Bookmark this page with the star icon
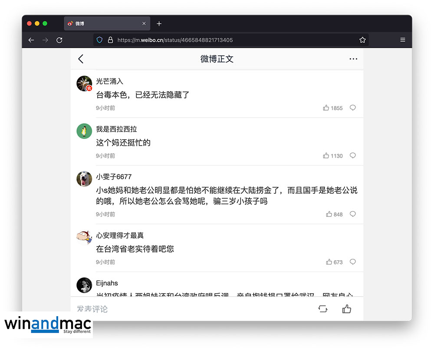This screenshot has width=434, height=350. pos(362,40)
